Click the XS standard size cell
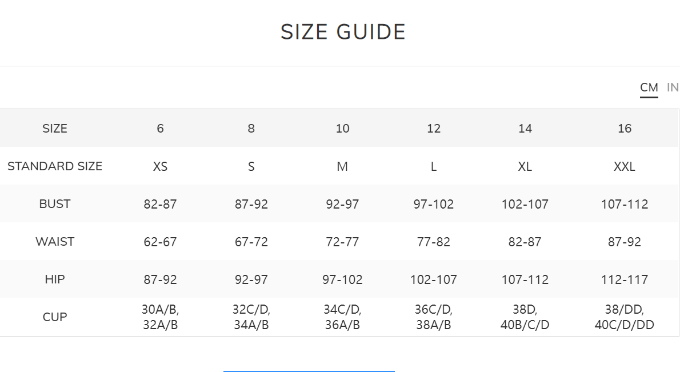Viewport: 680px width, 372px height. click(160, 166)
